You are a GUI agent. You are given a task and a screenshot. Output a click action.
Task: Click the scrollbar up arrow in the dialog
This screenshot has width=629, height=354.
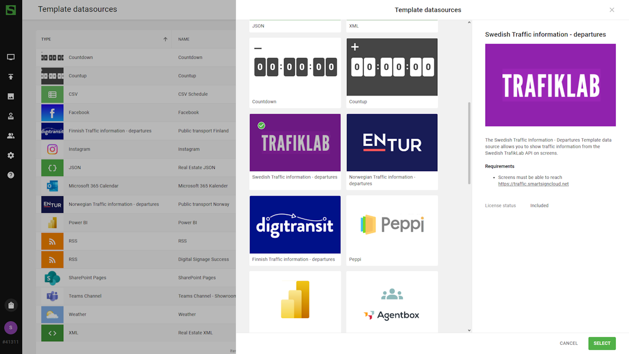469,23
